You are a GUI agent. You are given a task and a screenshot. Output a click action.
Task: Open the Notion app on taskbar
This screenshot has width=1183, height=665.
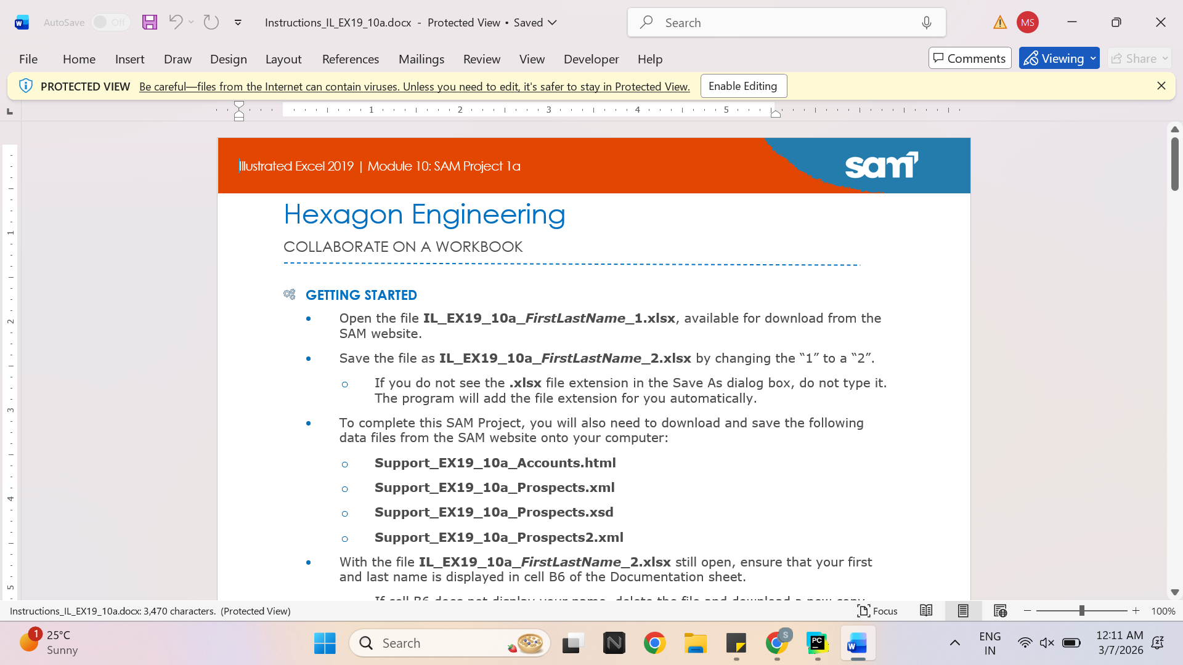614,643
